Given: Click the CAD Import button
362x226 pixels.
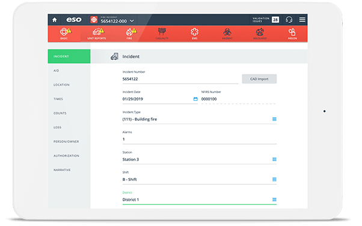Looking at the screenshot, I should (259, 79).
